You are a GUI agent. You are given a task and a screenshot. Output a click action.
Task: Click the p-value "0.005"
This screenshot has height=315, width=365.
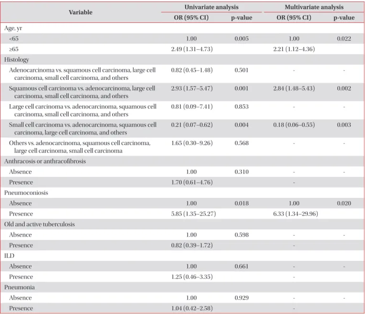click(241, 39)
